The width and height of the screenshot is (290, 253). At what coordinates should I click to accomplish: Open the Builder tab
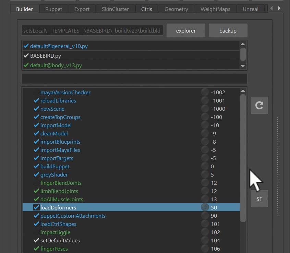point(24,9)
